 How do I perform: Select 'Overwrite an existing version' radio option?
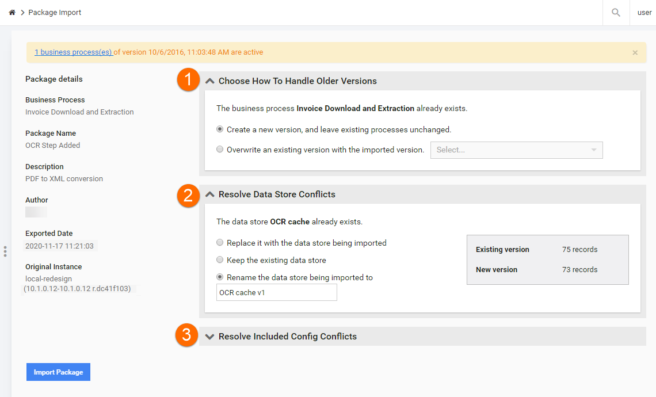click(x=220, y=150)
